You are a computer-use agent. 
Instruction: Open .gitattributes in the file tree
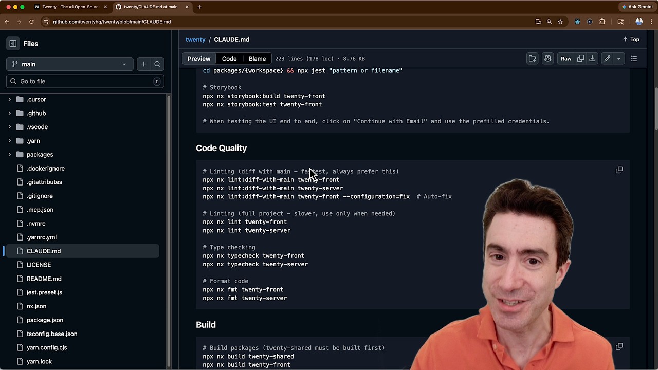click(44, 182)
